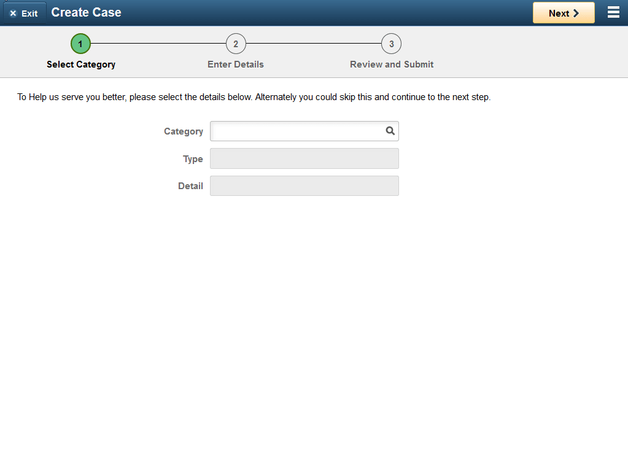
Task: Click the disabled Detail field
Action: pyautogui.click(x=304, y=185)
